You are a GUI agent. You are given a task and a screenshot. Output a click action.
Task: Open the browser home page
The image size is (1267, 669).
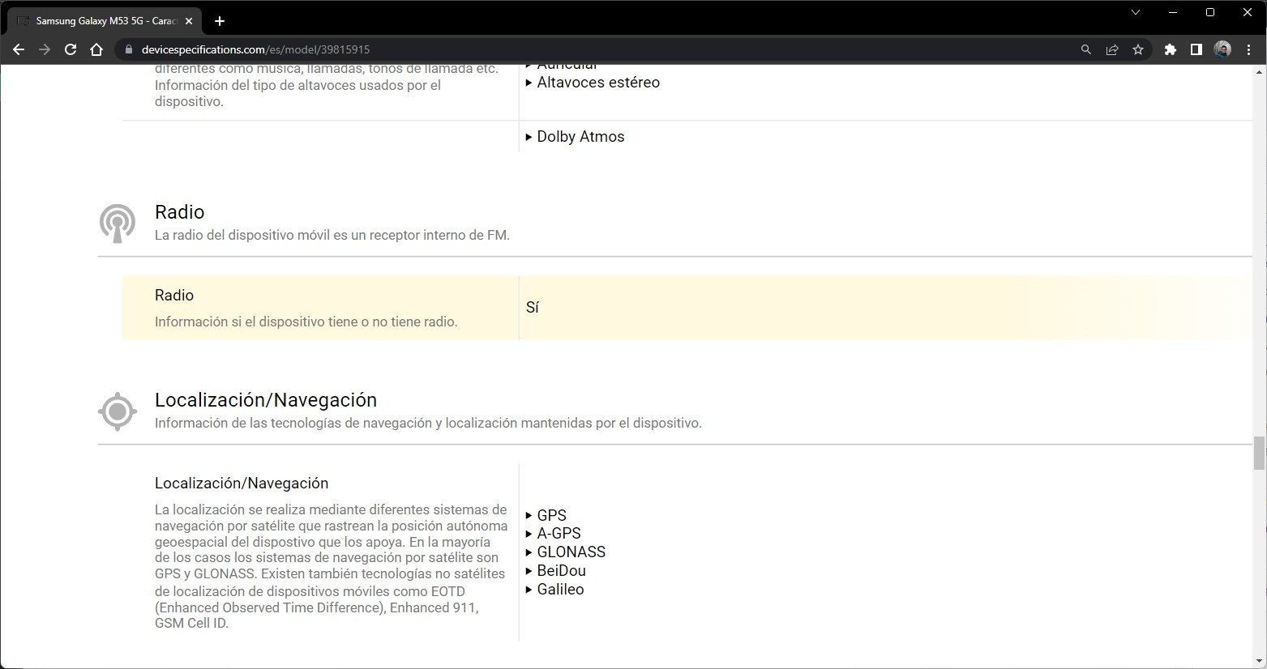coord(96,49)
